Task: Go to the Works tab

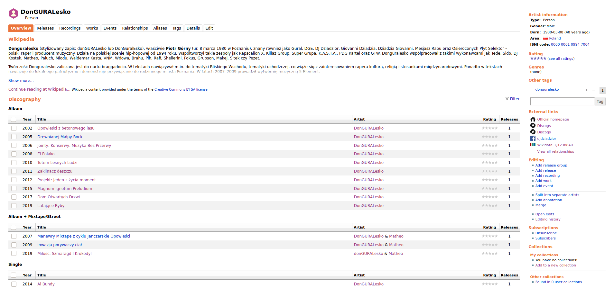Action: pos(92,28)
